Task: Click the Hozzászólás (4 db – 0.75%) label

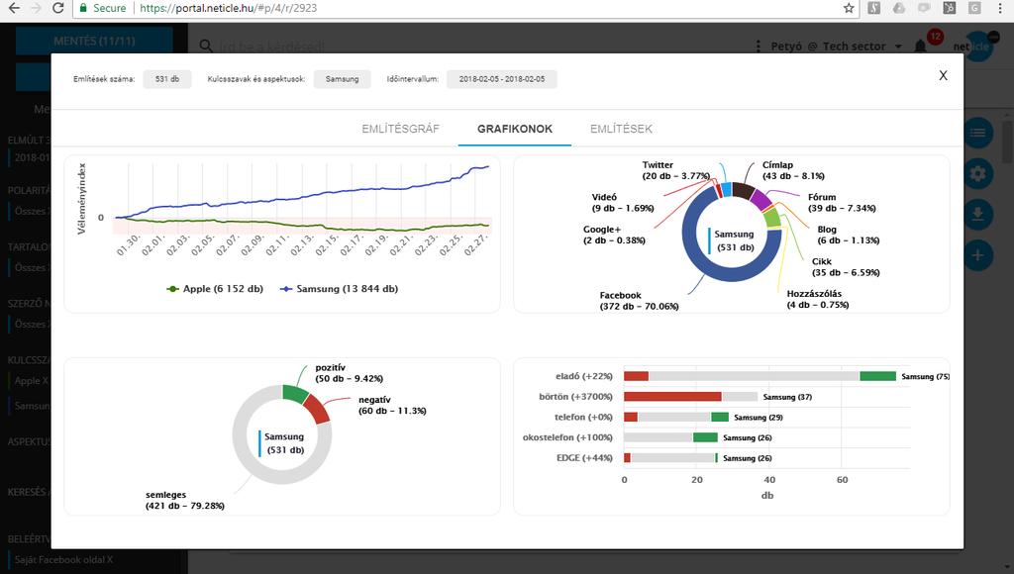Action: (x=818, y=299)
